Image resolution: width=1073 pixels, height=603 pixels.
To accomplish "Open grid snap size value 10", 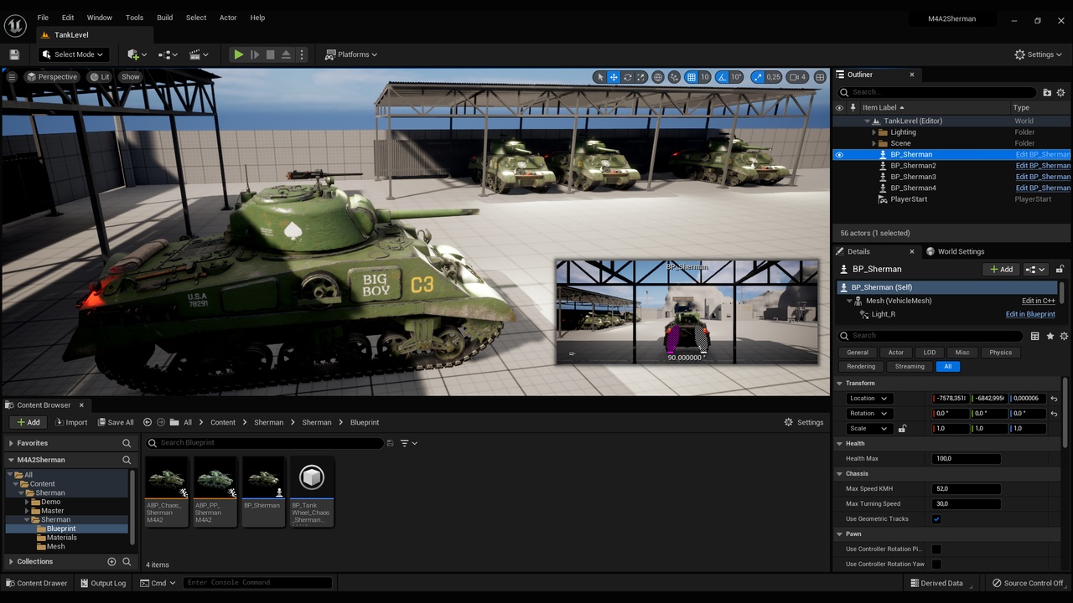I will pos(705,77).
